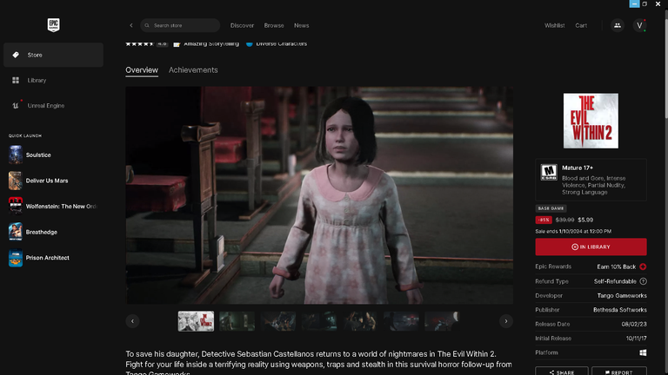Click the Bethesda Softworks publisher link
The image size is (668, 375).
(620, 310)
